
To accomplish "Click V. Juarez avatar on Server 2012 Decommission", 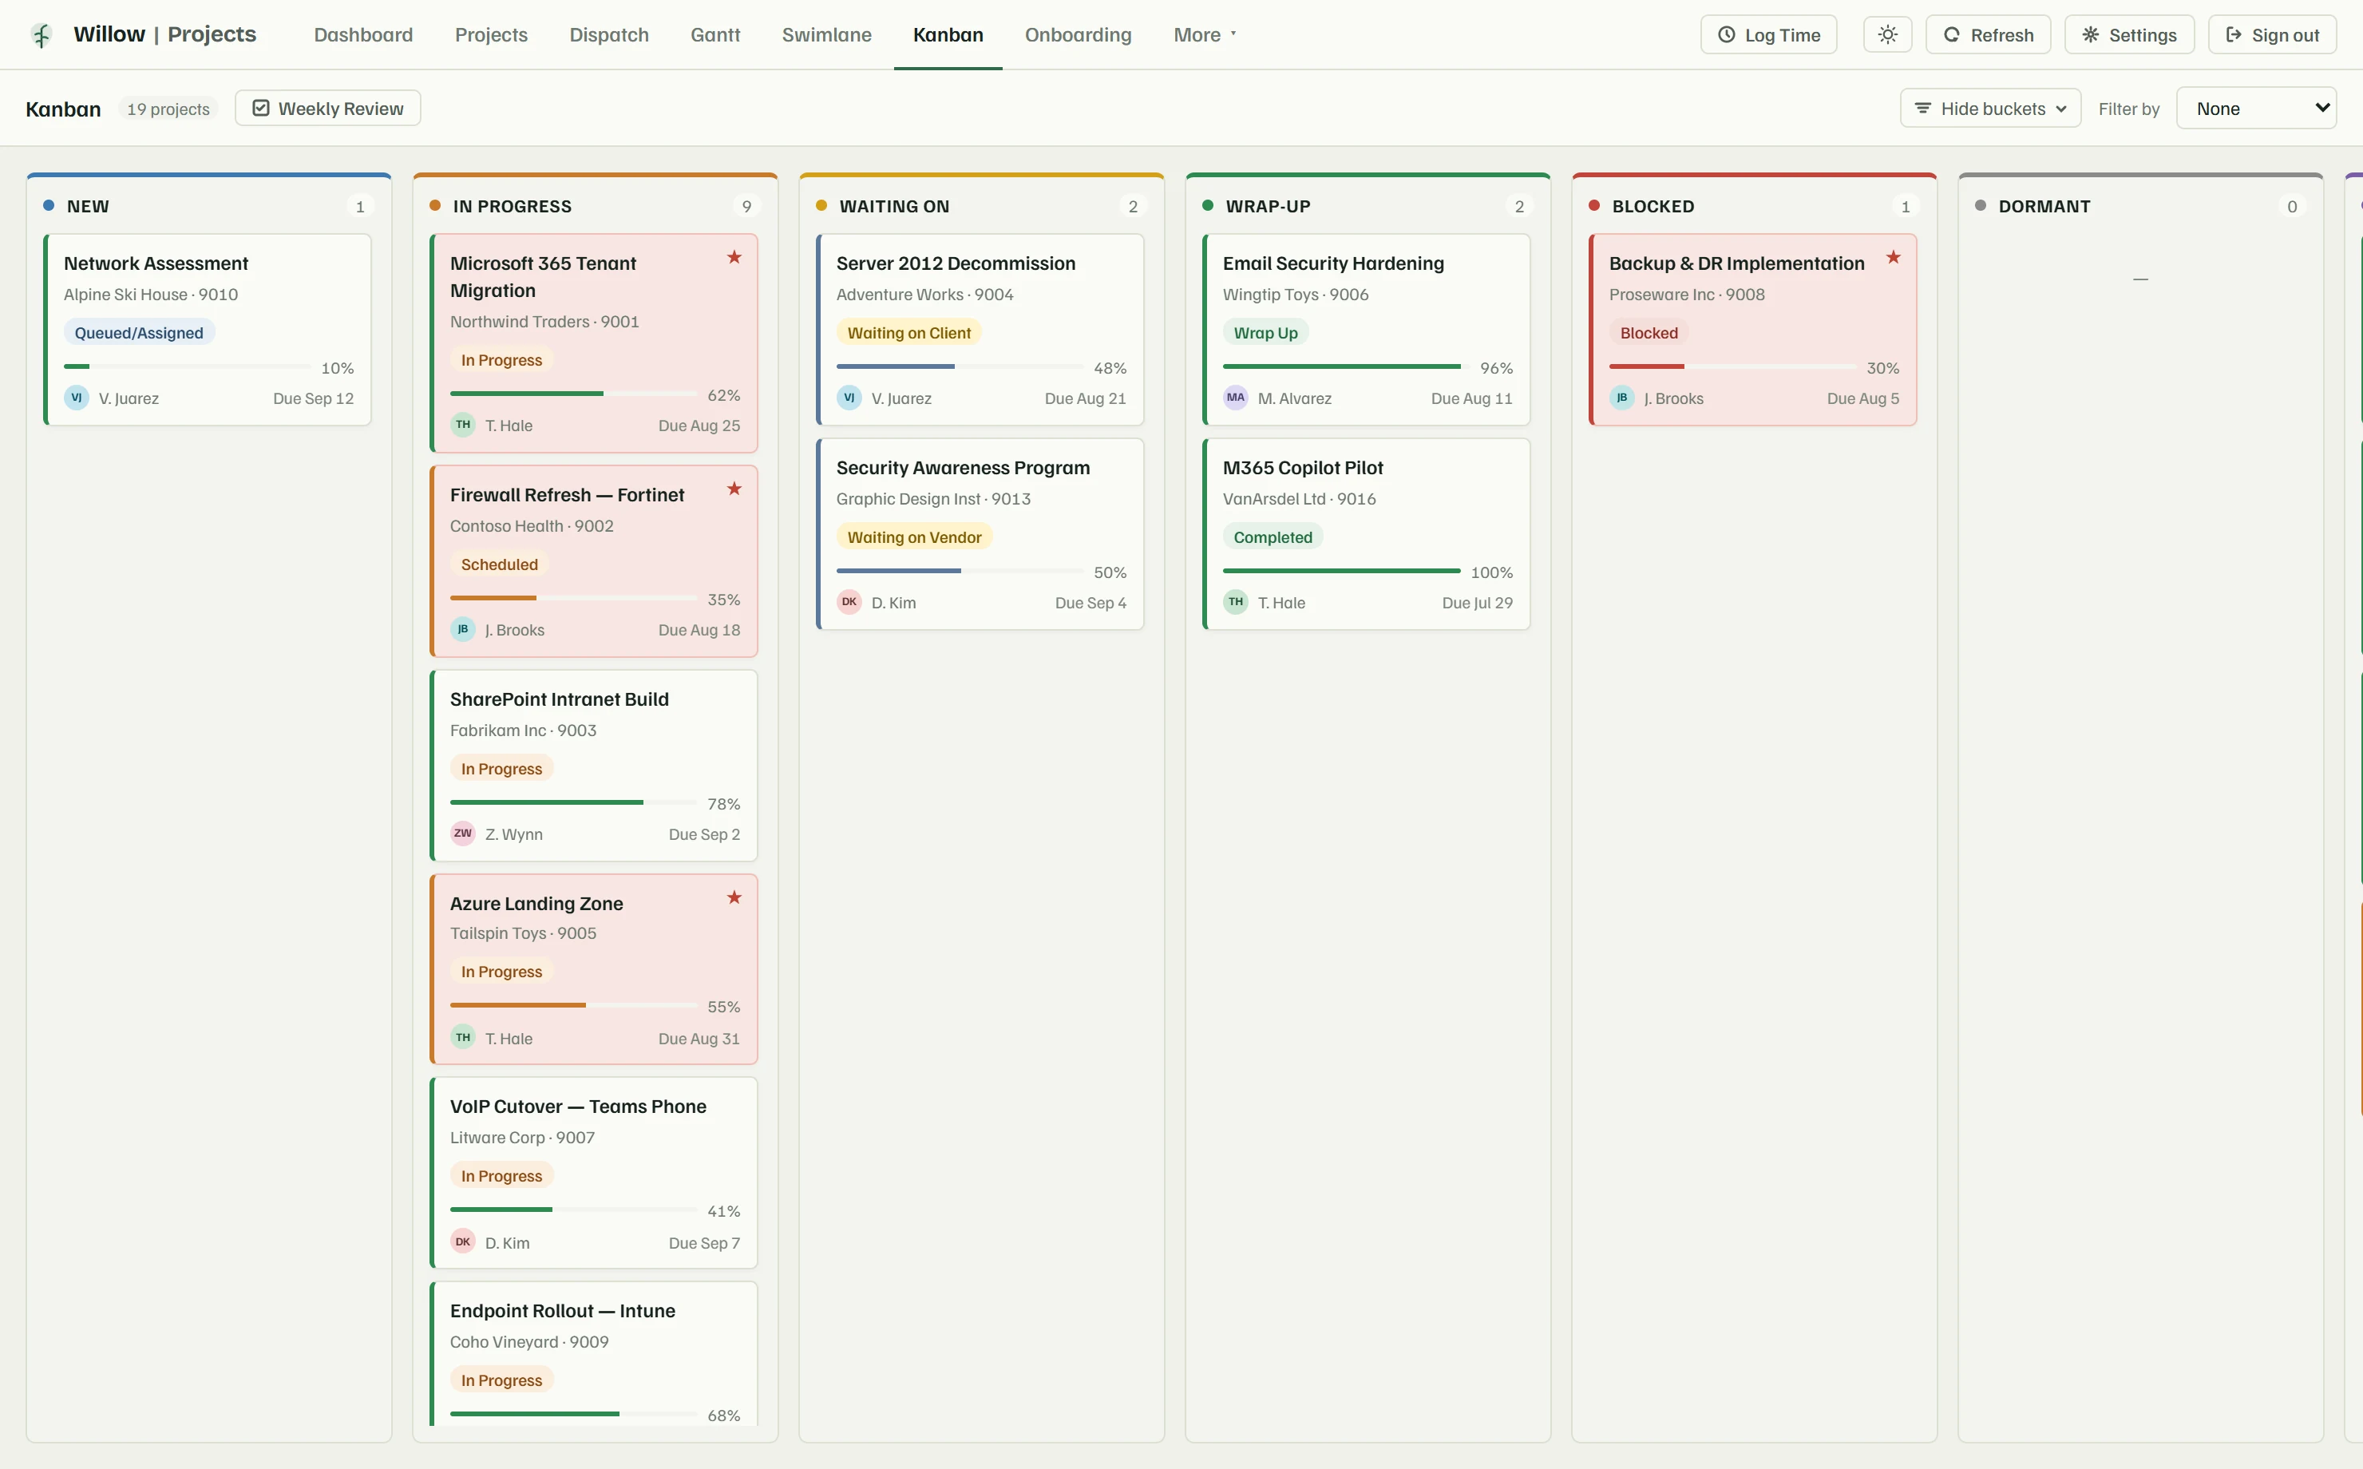I will (x=850, y=398).
